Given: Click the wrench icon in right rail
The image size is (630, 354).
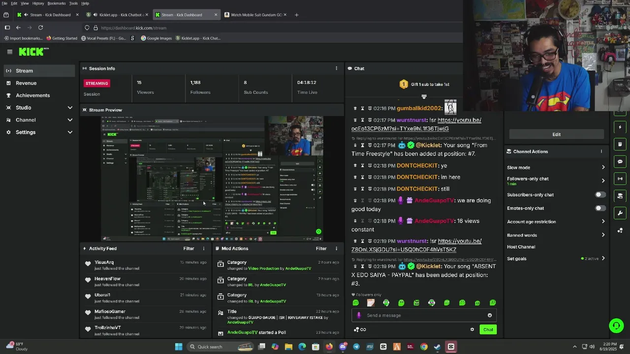Looking at the screenshot, I should (620, 213).
